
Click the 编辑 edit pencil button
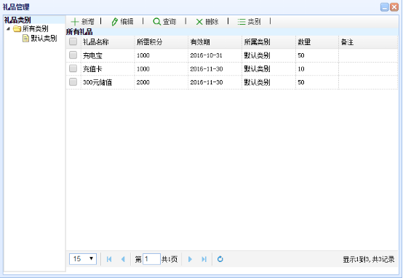(122, 22)
